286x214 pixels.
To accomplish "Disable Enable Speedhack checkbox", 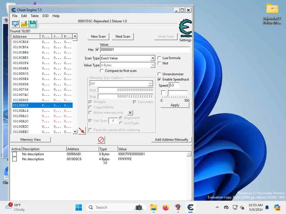I will [159, 79].
